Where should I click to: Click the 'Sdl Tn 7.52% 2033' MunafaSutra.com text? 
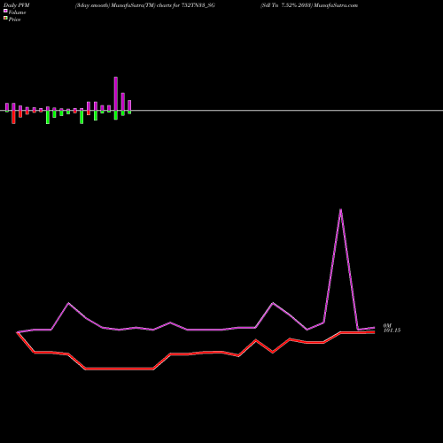point(309,5)
